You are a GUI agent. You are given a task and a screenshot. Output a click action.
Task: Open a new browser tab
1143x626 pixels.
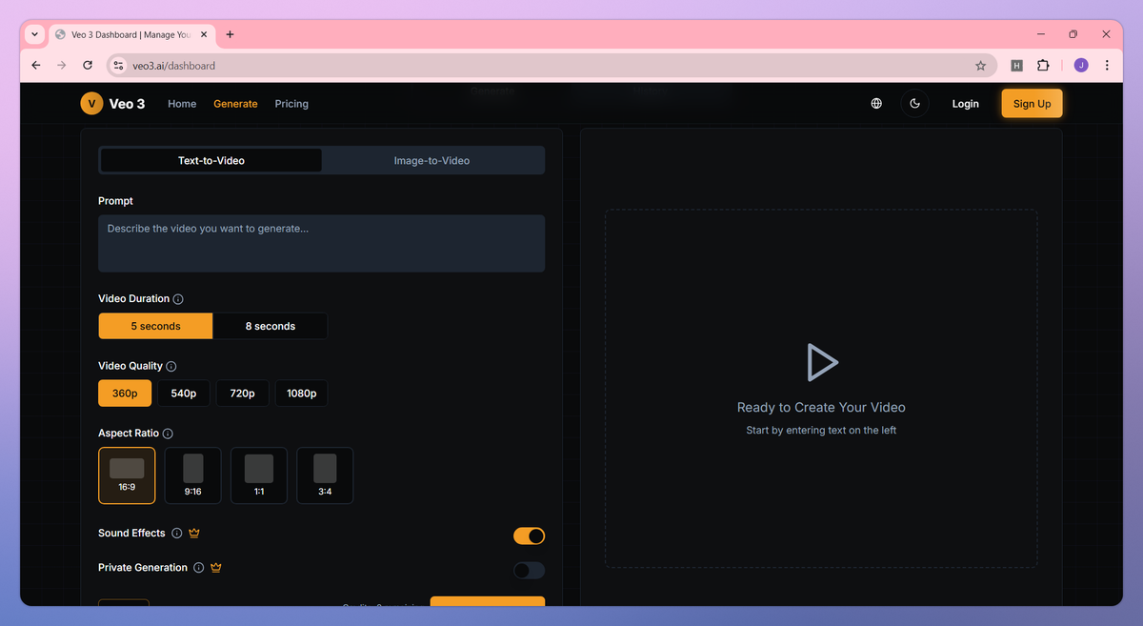click(230, 34)
